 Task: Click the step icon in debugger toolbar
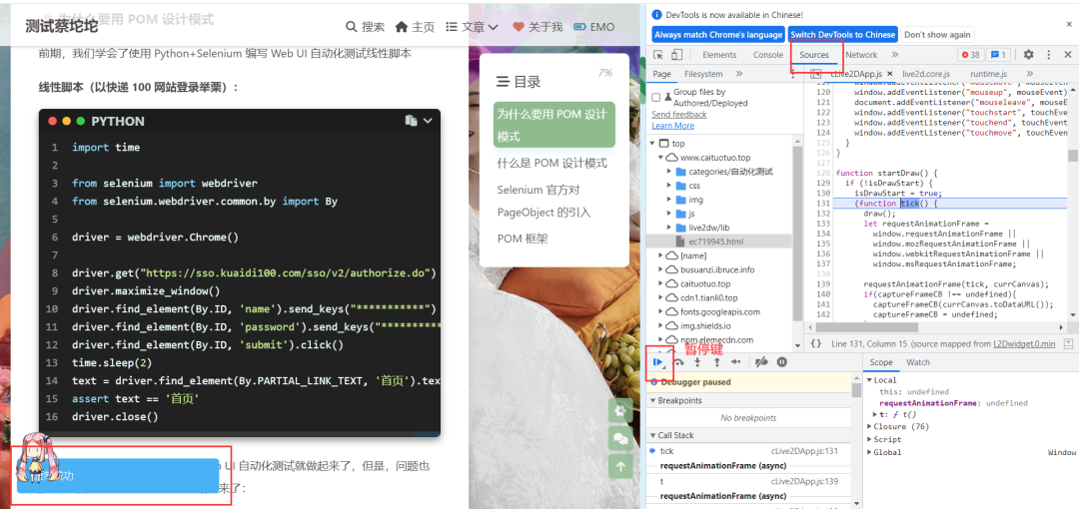tap(735, 362)
